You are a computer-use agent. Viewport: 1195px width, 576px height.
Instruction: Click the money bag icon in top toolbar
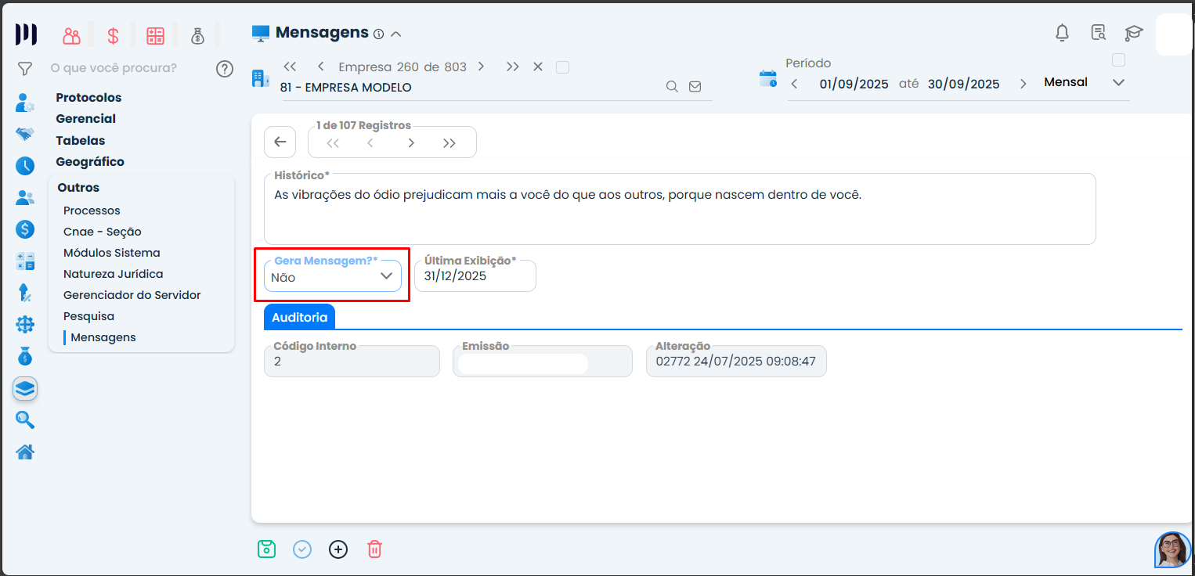[x=197, y=35]
